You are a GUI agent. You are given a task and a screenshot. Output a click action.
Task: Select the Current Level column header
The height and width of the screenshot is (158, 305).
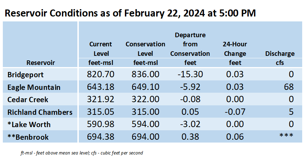coord(101,49)
